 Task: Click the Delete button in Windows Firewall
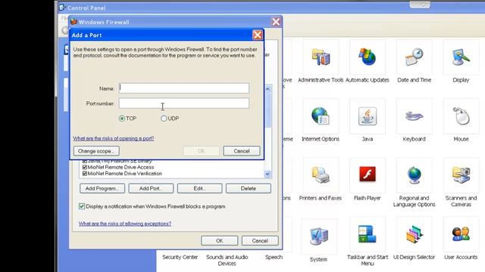point(249,188)
